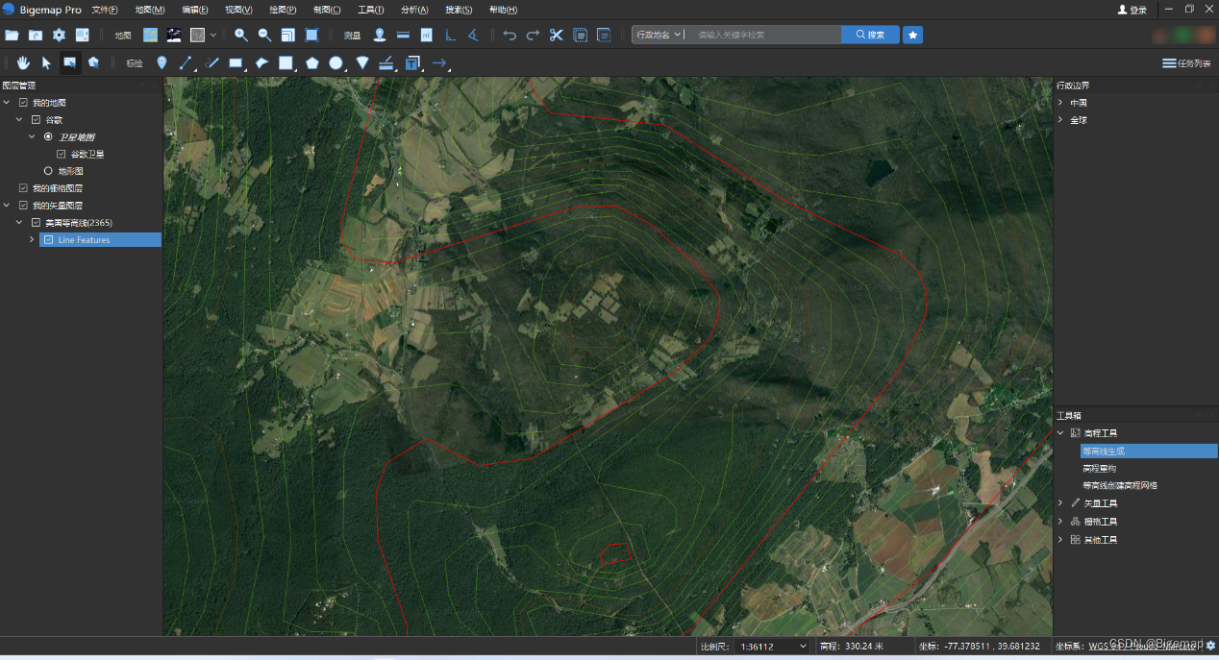The image size is (1219, 660).
Task: Click the zoom out magnifier icon
Action: 264,36
